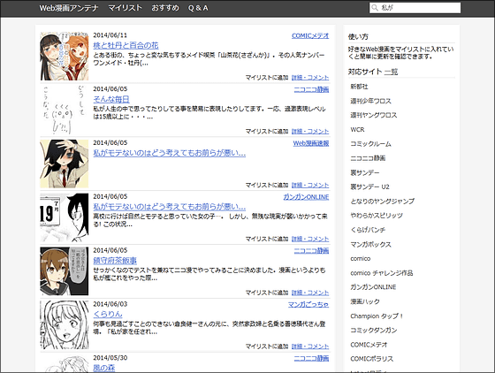Open the おすすめ menu item
Screen dimensions: 495x373
(x=165, y=8)
